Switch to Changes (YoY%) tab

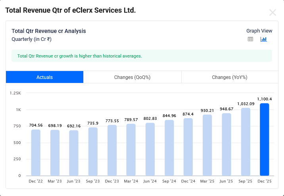(x=230, y=77)
